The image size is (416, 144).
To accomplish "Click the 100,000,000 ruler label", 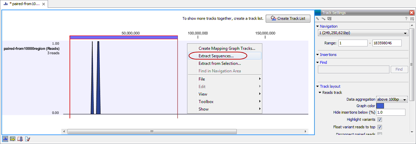I will (x=198, y=33).
